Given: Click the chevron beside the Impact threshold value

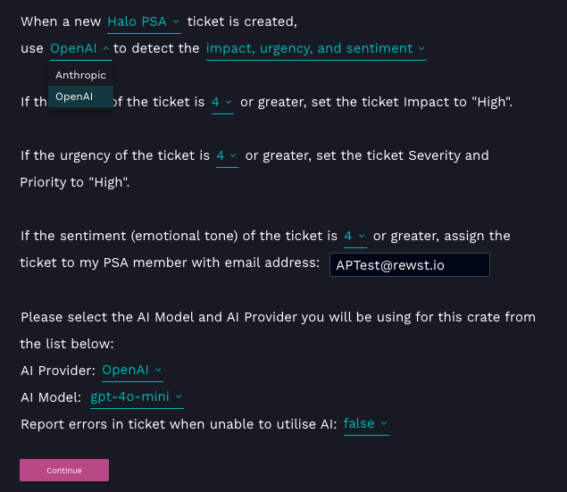Looking at the screenshot, I should click(229, 103).
